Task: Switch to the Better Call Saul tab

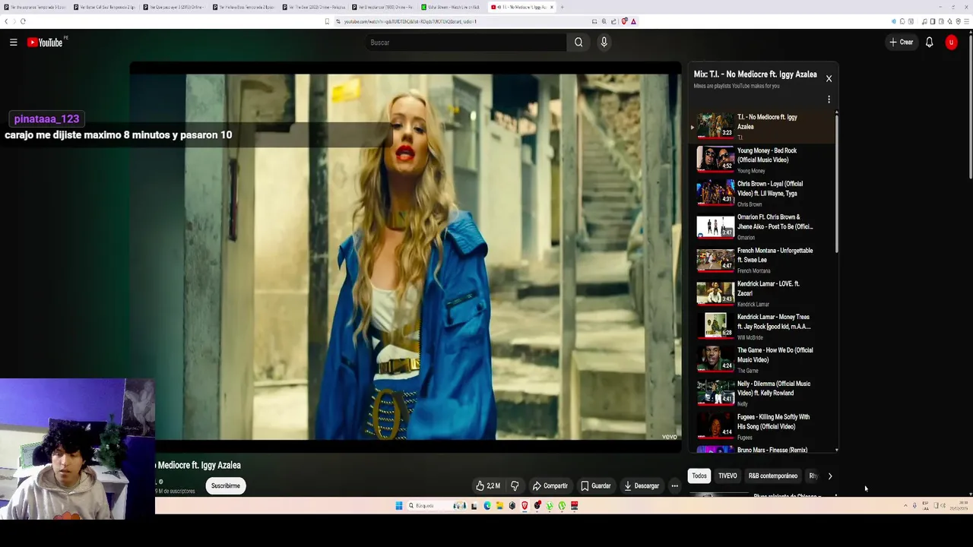Action: click(104, 7)
